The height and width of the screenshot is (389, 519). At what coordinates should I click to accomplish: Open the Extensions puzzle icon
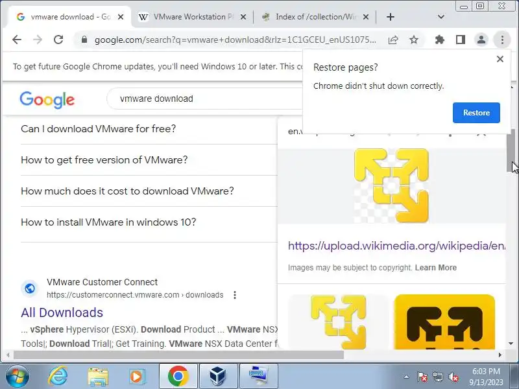tap(440, 40)
